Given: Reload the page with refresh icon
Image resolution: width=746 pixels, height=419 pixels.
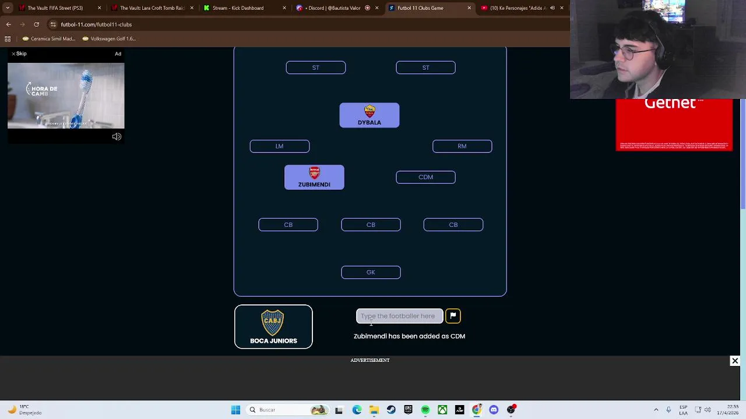Looking at the screenshot, I should (x=36, y=24).
